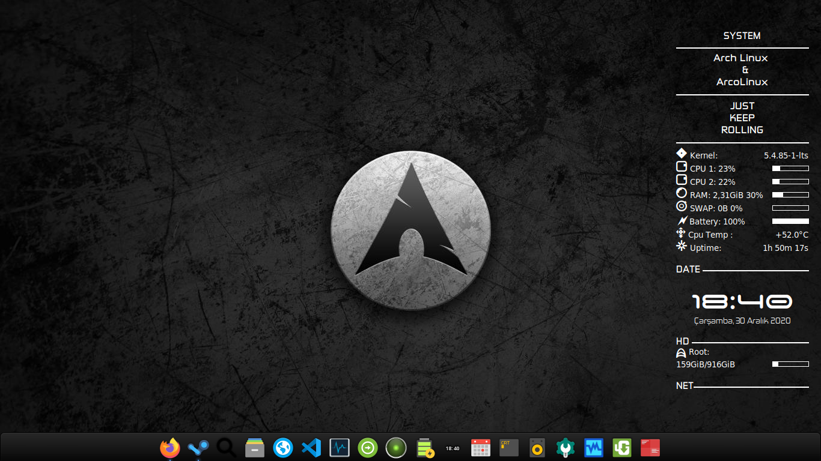Click the icon next to Cpu Temp

point(681,233)
